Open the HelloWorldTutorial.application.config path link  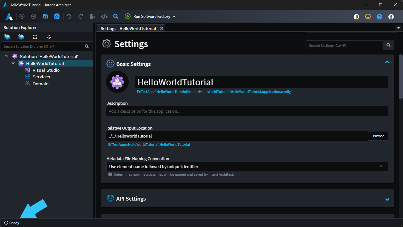(214, 92)
